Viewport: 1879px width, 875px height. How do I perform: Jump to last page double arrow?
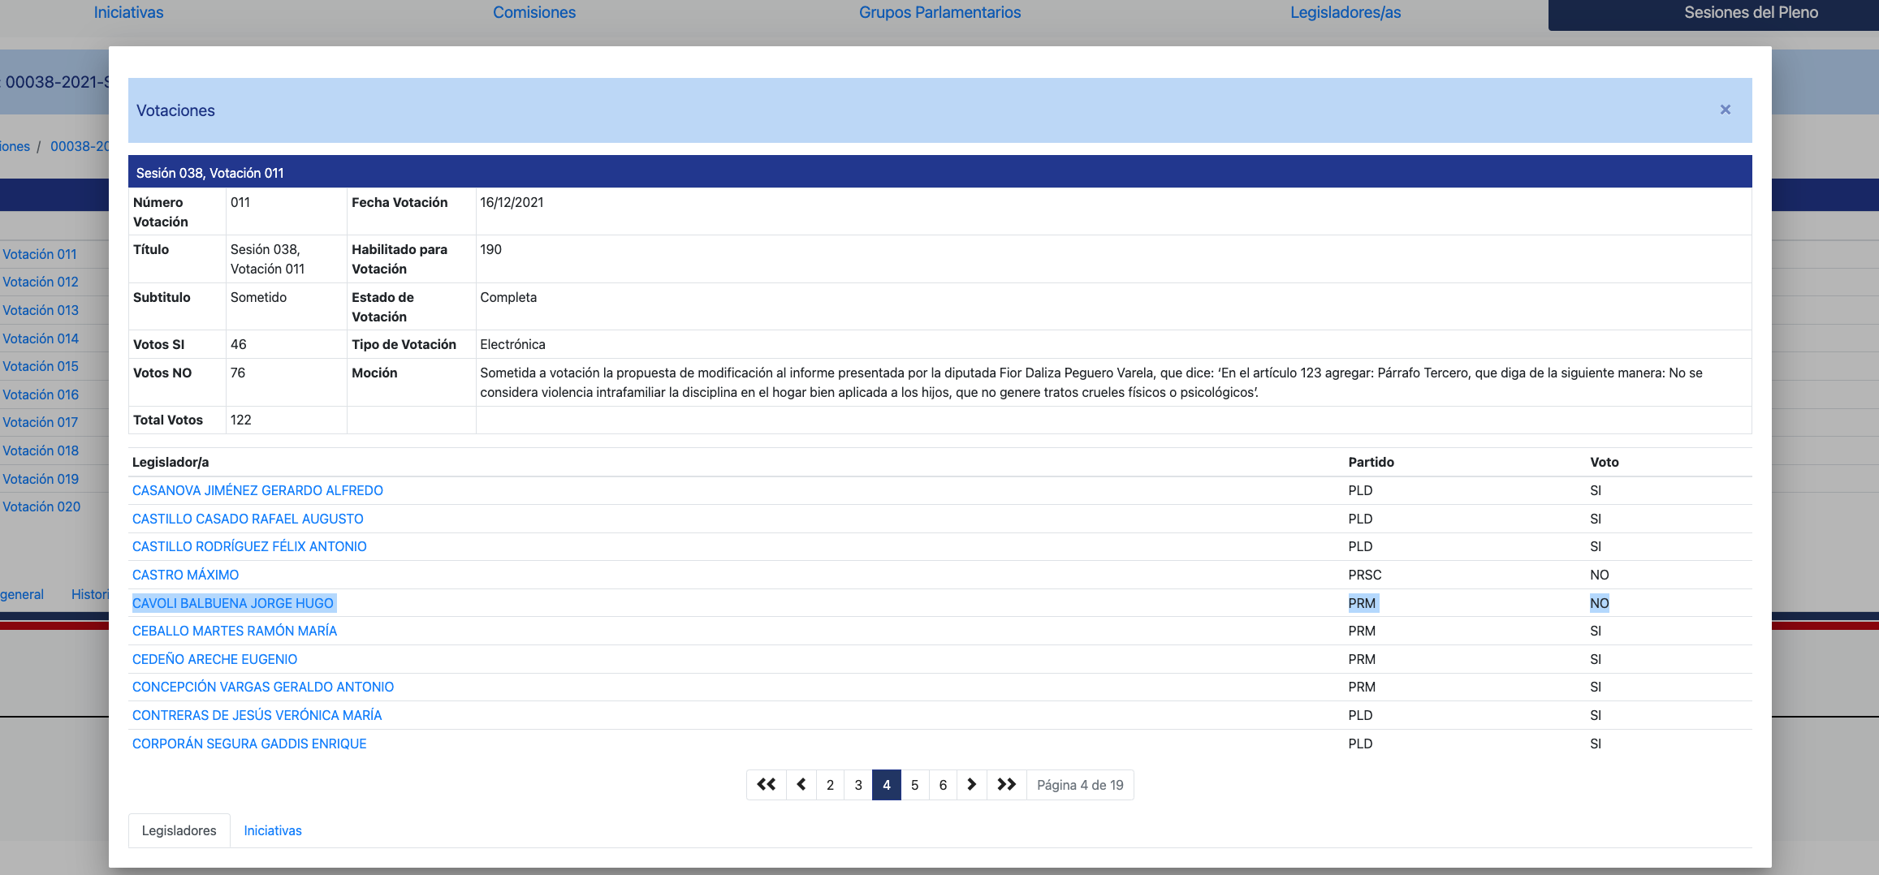click(1007, 785)
